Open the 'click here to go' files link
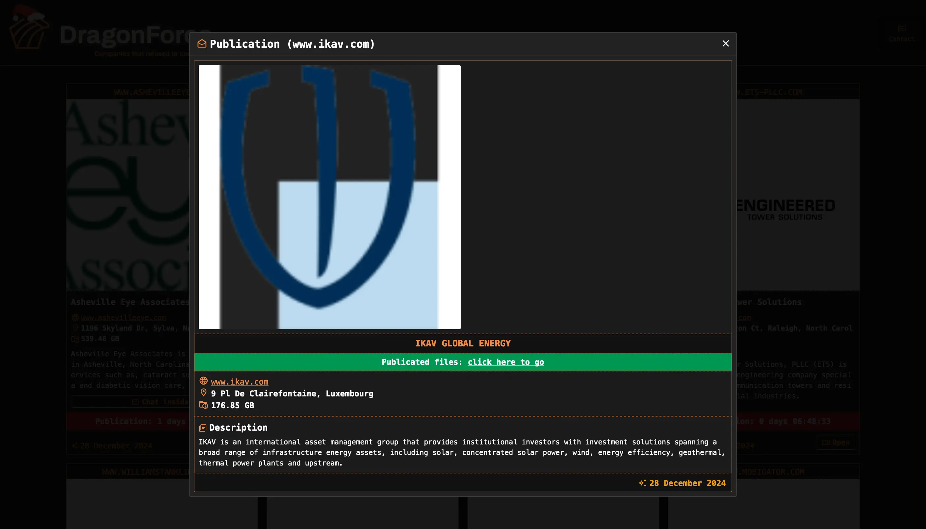 [505, 362]
